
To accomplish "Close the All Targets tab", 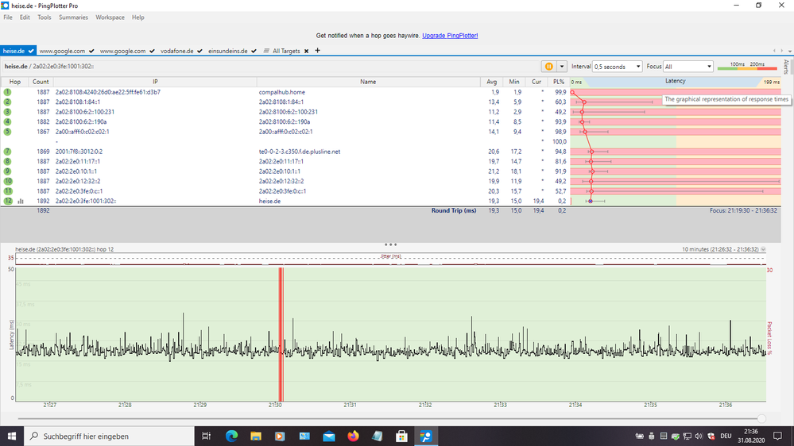I will click(307, 51).
